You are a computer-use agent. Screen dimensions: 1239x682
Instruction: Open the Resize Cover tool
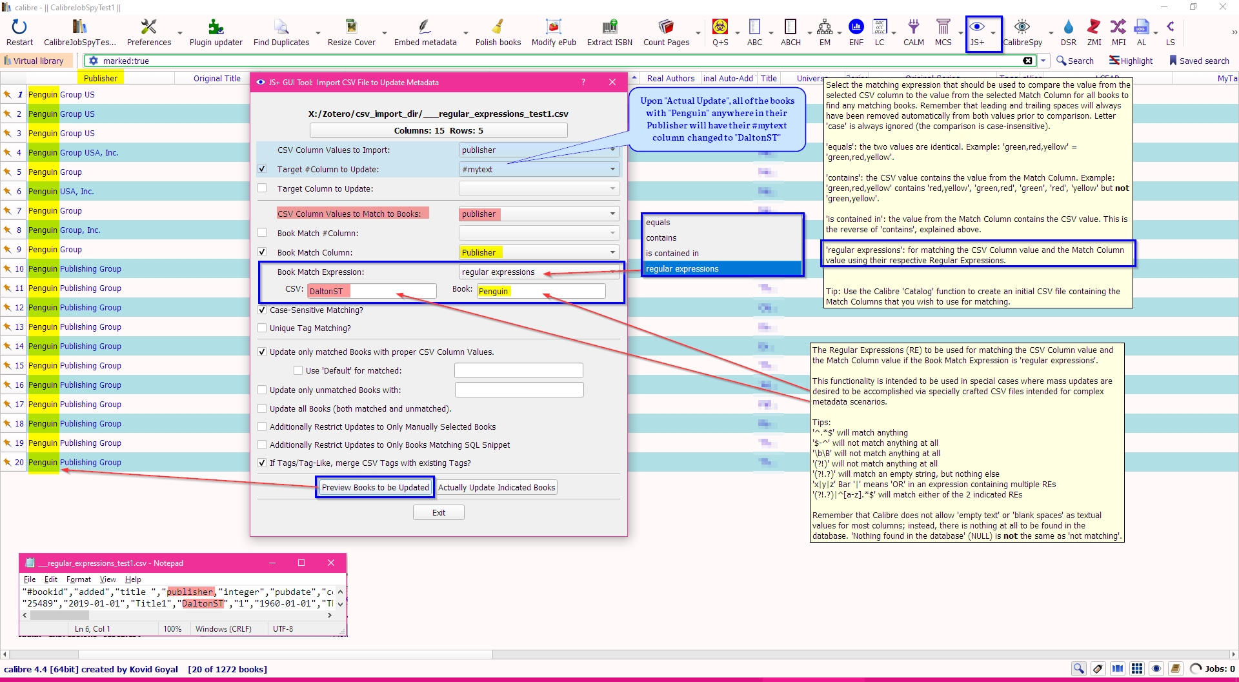351,33
